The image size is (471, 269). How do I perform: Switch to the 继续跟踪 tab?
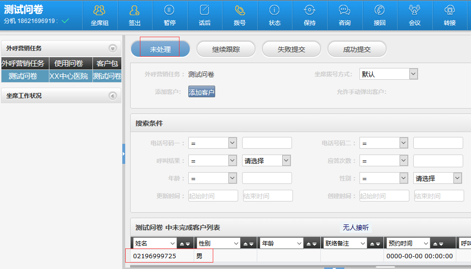226,49
